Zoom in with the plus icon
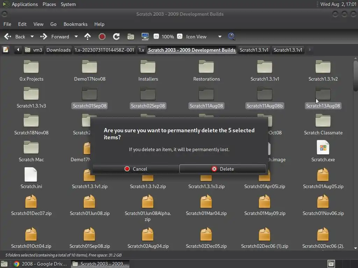The image size is (358, 268). (x=180, y=36)
